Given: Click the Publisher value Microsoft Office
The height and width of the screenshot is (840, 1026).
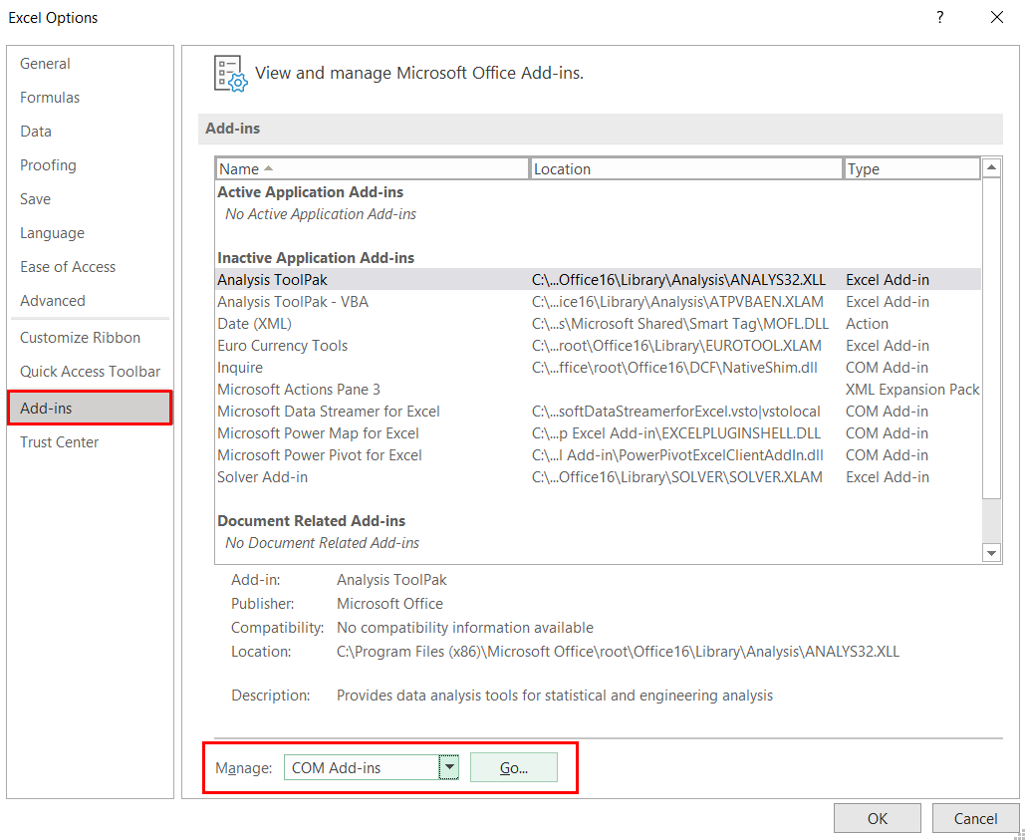Looking at the screenshot, I should 390,604.
